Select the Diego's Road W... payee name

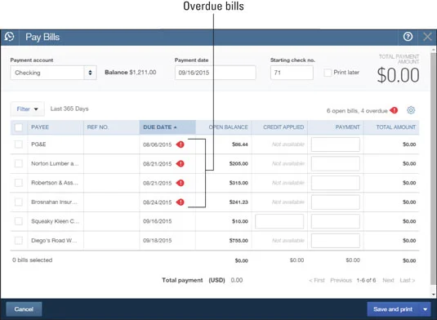coord(54,240)
